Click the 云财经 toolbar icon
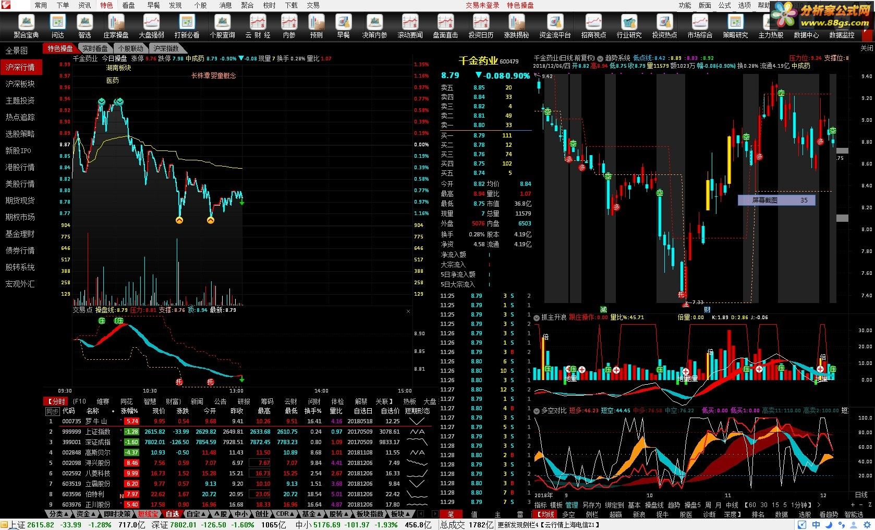The image size is (875, 530). pos(258,26)
